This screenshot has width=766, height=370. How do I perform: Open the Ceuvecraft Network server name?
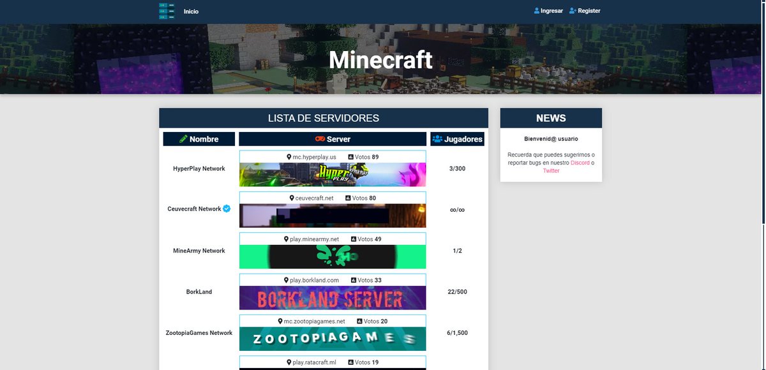195,209
